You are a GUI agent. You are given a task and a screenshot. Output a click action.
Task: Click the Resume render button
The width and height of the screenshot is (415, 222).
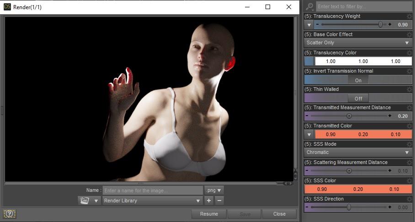[x=209, y=214]
